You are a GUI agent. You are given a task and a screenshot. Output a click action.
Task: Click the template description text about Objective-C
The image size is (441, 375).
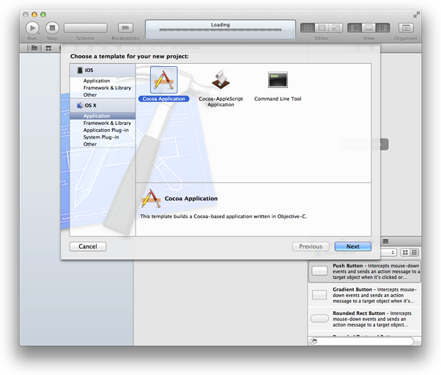coord(223,216)
